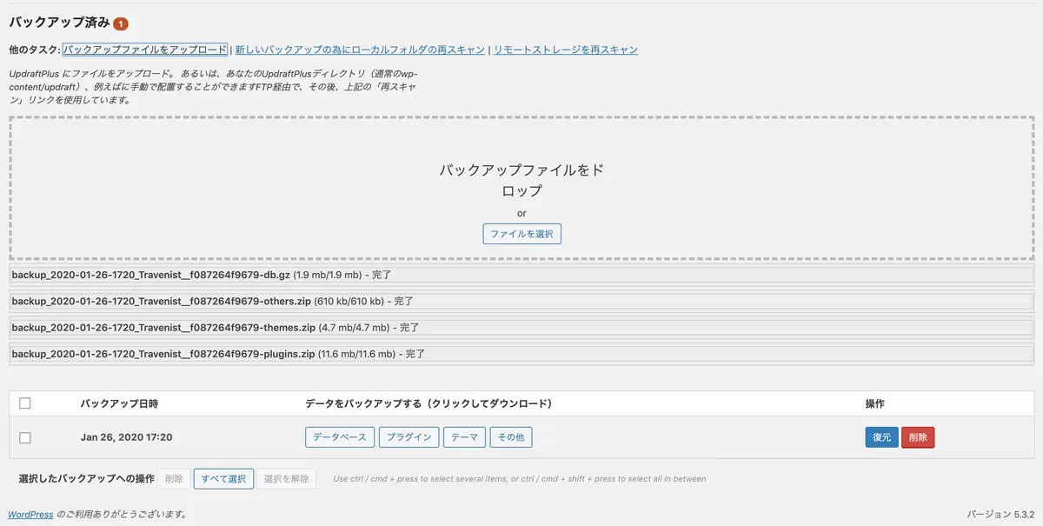Click the backup file drop zone area
This screenshot has height=526, width=1043.
[521, 187]
